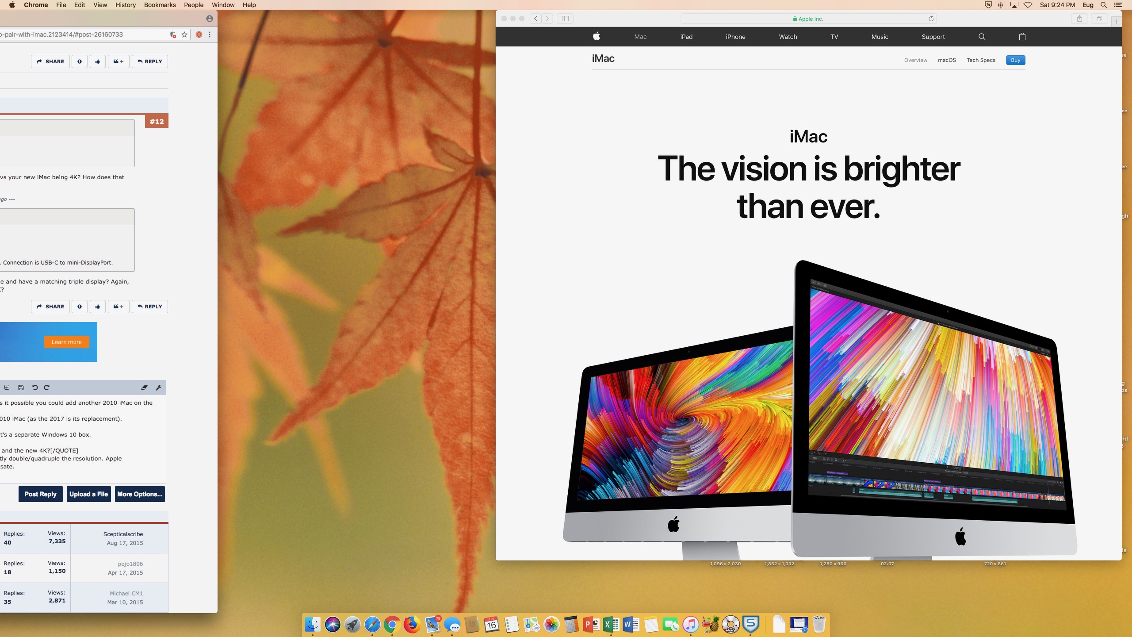The width and height of the screenshot is (1132, 637).
Task: Toggle the Safari sidebar button
Action: point(565,19)
